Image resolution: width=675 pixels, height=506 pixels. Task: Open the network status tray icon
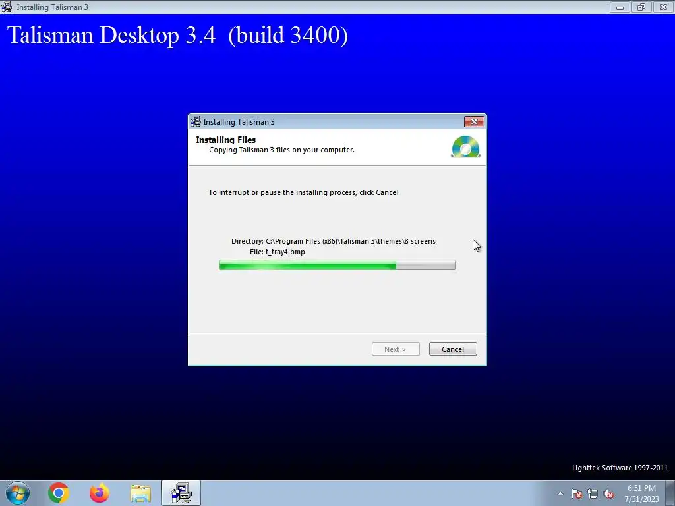[x=593, y=493]
